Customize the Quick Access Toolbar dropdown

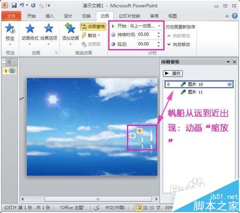point(49,6)
